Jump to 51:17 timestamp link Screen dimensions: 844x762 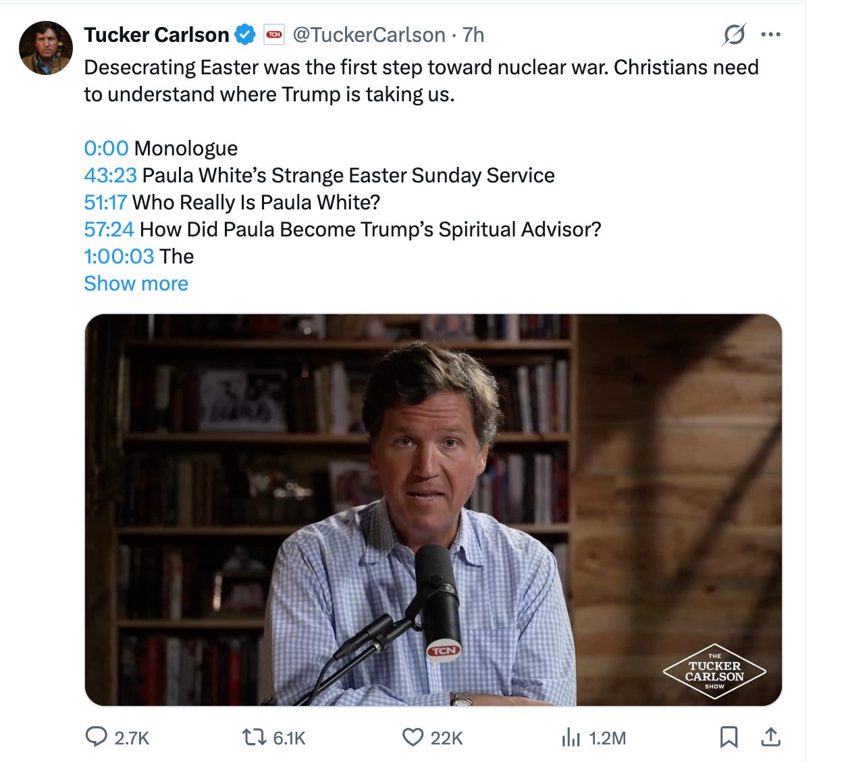[x=105, y=202]
